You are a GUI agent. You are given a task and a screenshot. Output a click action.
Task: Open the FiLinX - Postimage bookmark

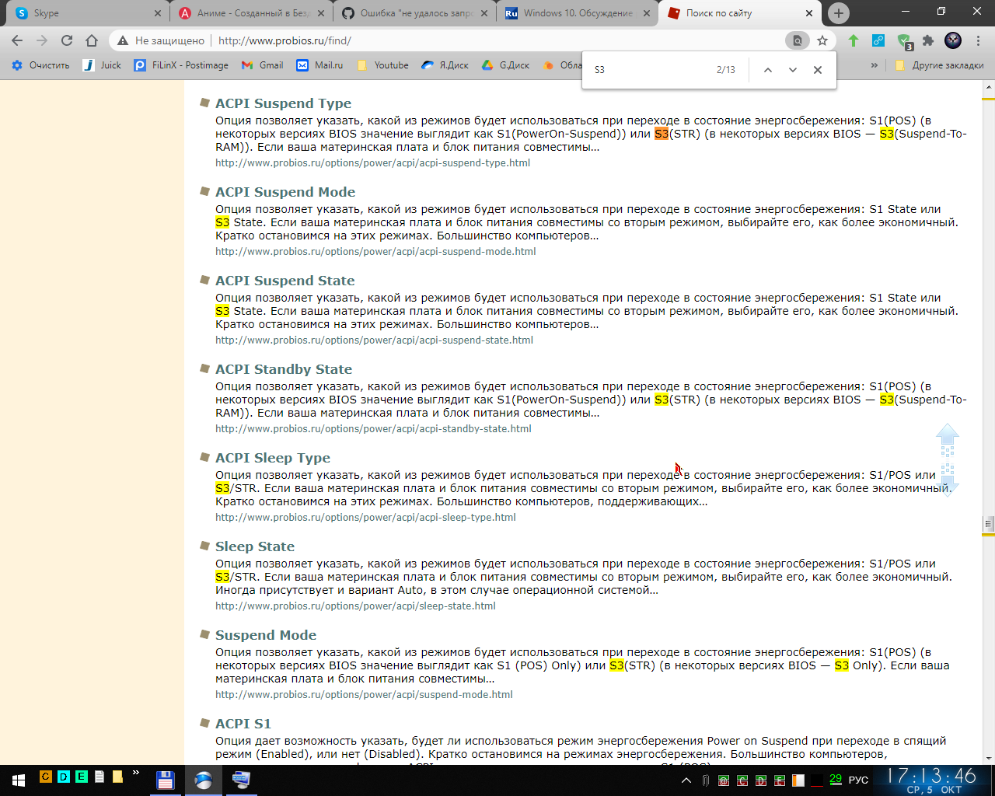181,65
